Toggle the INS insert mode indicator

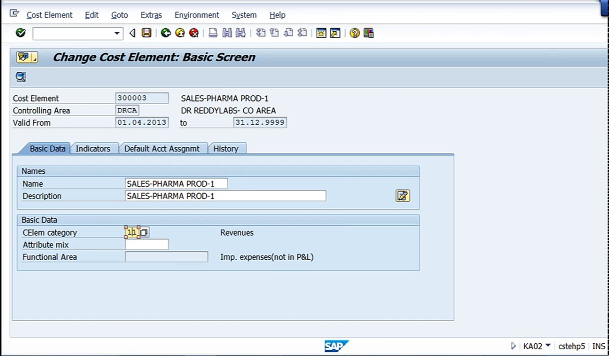[x=599, y=346]
